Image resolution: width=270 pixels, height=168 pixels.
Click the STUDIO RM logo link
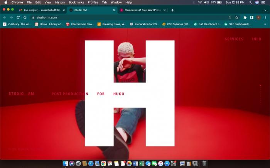pyautogui.click(x=21, y=94)
